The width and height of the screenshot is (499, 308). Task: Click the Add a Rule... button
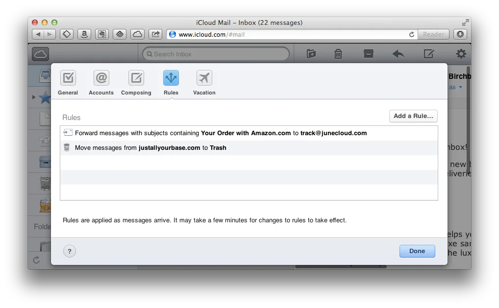pyautogui.click(x=413, y=116)
